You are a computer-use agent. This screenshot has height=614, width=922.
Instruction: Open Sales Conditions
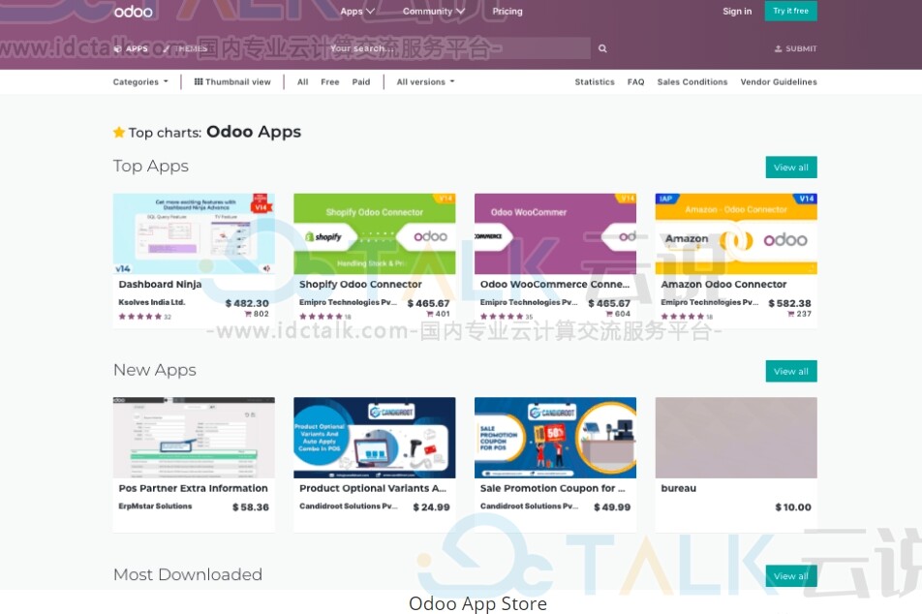point(692,81)
